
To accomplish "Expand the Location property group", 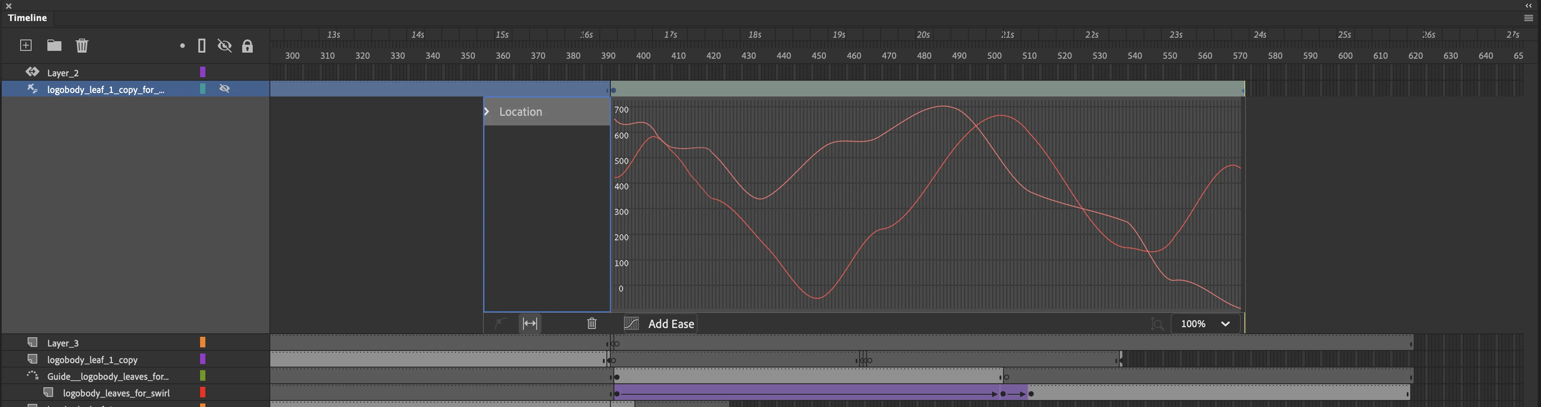I will pyautogui.click(x=487, y=112).
